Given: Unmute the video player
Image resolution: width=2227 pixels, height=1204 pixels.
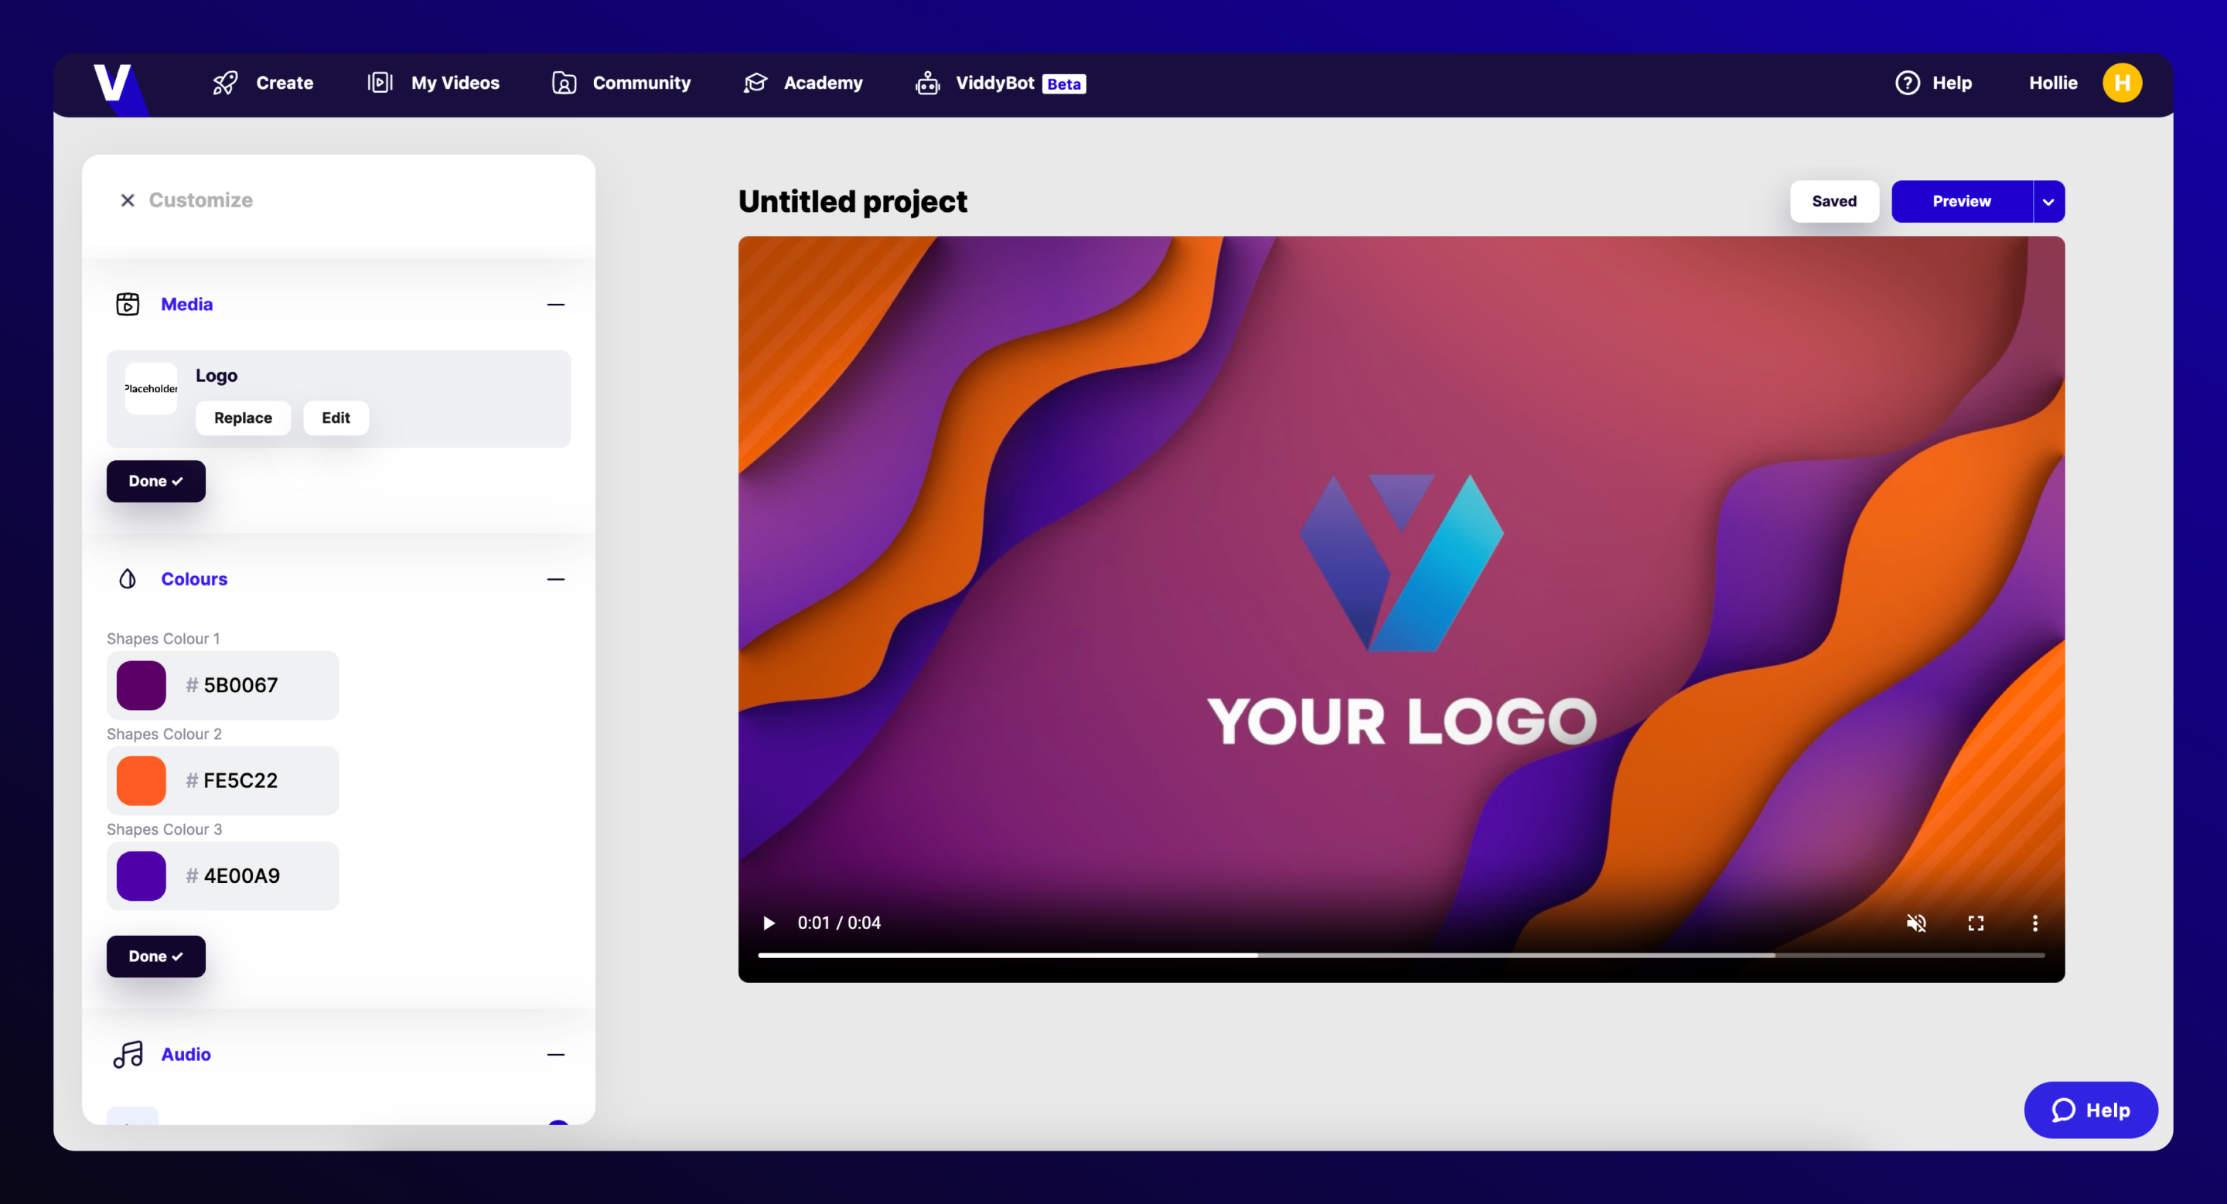Looking at the screenshot, I should click(1916, 923).
